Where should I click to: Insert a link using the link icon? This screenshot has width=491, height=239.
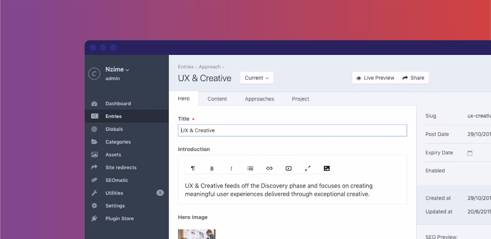[269, 168]
